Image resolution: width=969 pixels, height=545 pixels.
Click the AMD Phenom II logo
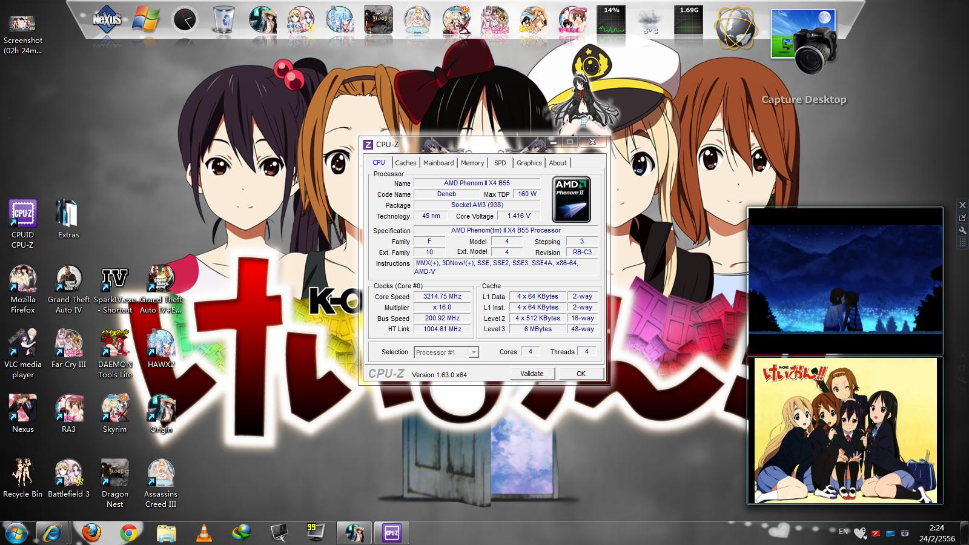click(x=571, y=199)
